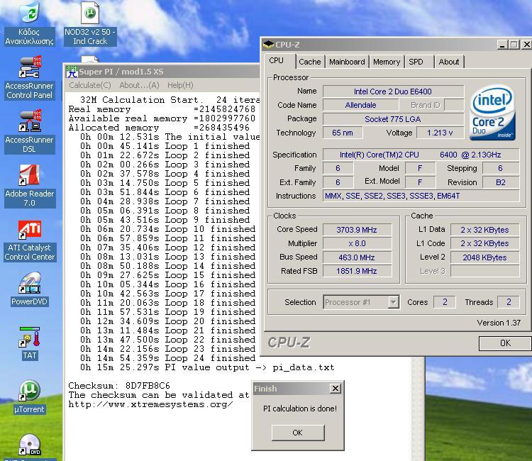This screenshot has width=532, height=461.
Task: Click the Intel Core 2 Duo logo
Action: [x=492, y=113]
